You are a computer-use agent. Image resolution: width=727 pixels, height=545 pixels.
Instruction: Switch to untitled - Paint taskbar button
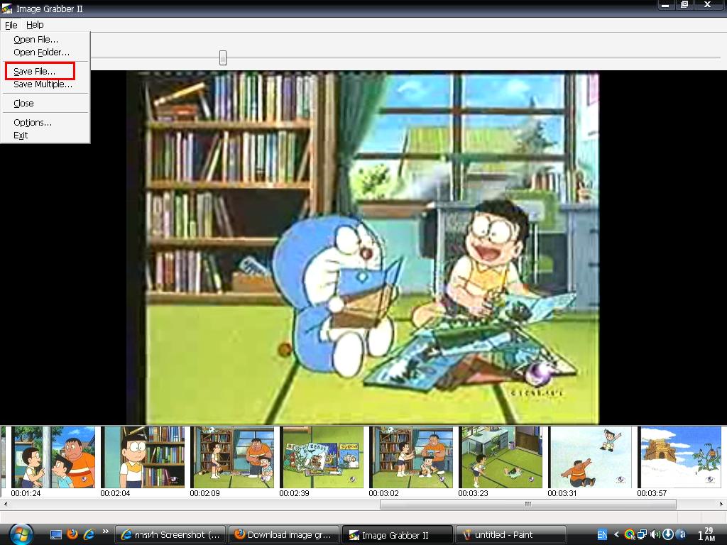click(x=511, y=535)
